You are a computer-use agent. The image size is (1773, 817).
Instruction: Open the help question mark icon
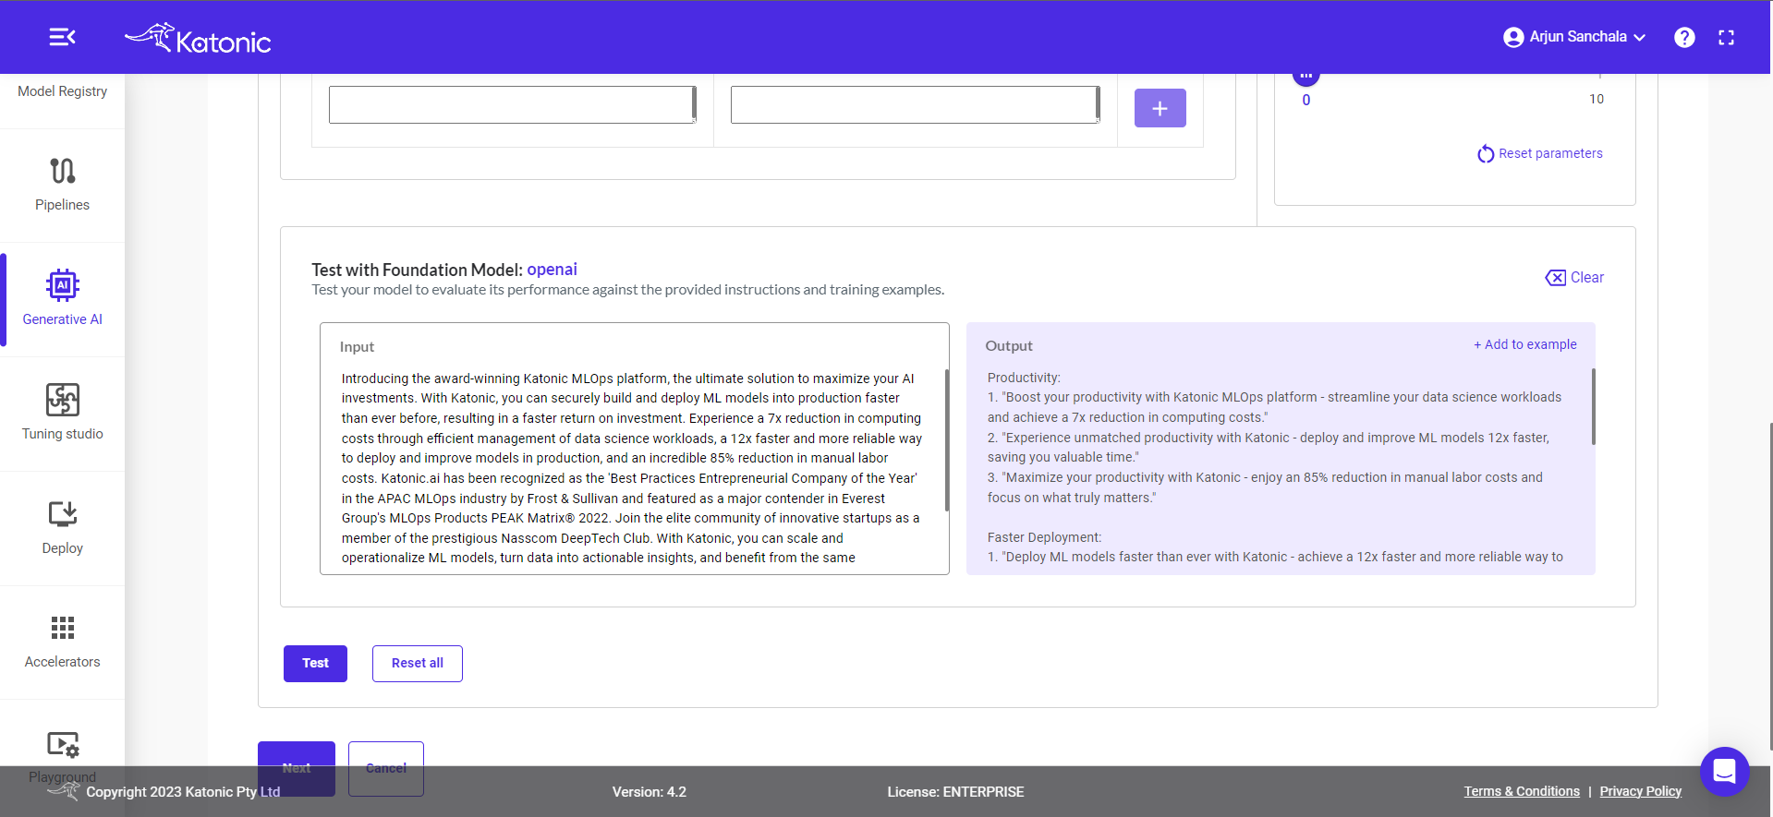[1684, 37]
